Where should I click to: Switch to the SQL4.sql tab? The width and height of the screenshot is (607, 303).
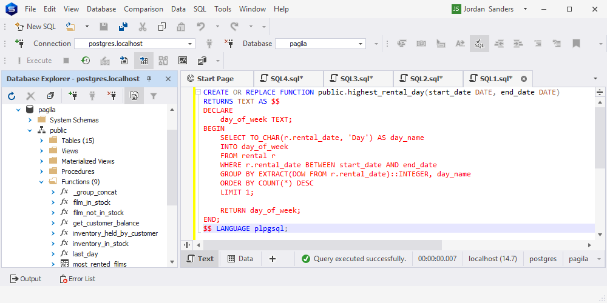[x=288, y=79]
